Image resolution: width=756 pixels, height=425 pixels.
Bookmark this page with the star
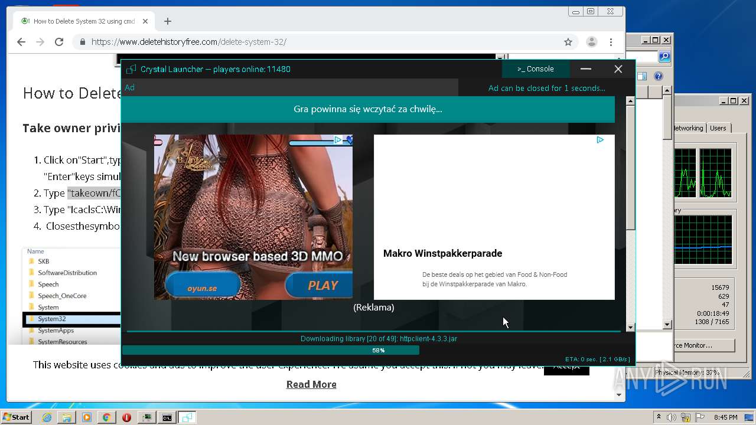click(568, 42)
